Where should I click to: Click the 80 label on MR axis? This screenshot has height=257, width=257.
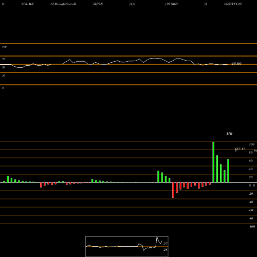(251, 153)
